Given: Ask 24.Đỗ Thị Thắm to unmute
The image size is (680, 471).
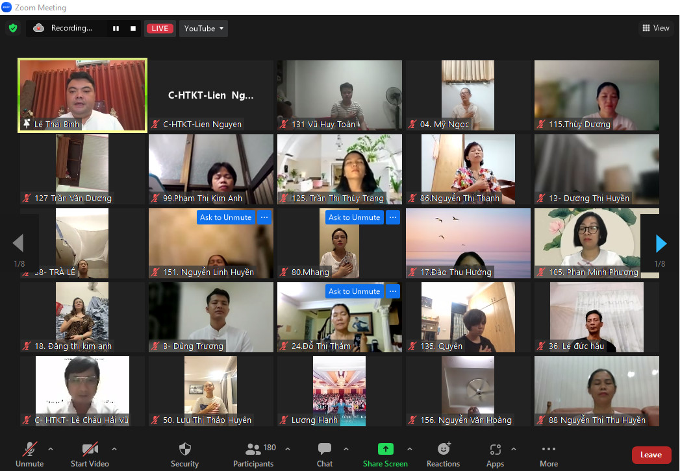Looking at the screenshot, I should pos(355,291).
